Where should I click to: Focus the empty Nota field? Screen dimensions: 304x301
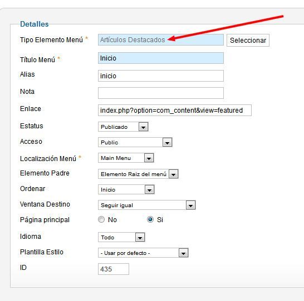click(161, 93)
